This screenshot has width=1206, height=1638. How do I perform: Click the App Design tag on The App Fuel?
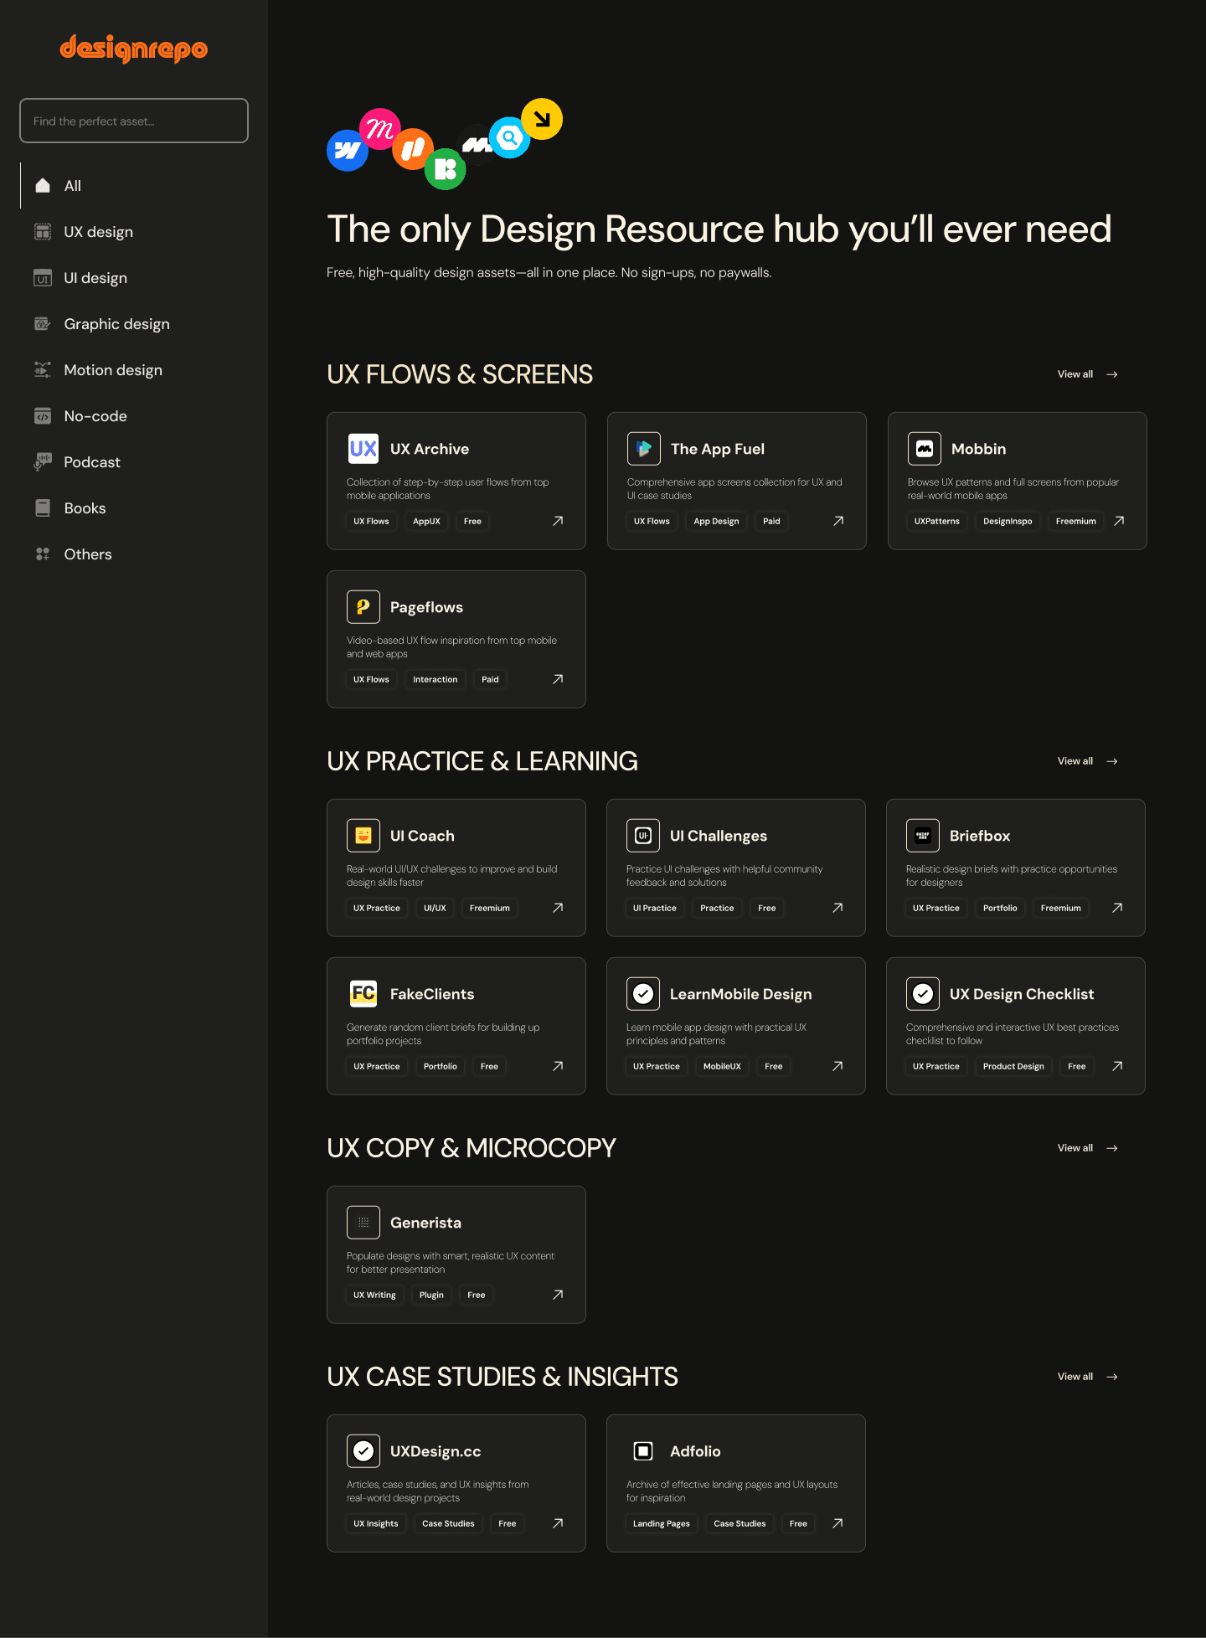pyautogui.click(x=716, y=521)
